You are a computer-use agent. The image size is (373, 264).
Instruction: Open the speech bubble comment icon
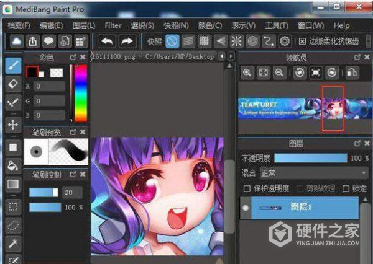click(x=48, y=42)
